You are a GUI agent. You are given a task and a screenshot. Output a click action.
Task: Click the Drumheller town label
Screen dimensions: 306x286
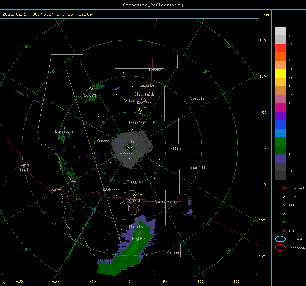point(199,168)
